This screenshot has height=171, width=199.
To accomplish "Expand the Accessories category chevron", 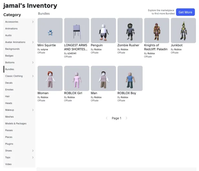I will click(33, 22).
